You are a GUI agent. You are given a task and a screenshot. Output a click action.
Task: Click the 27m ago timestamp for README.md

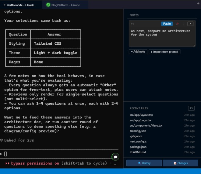coord(189,152)
